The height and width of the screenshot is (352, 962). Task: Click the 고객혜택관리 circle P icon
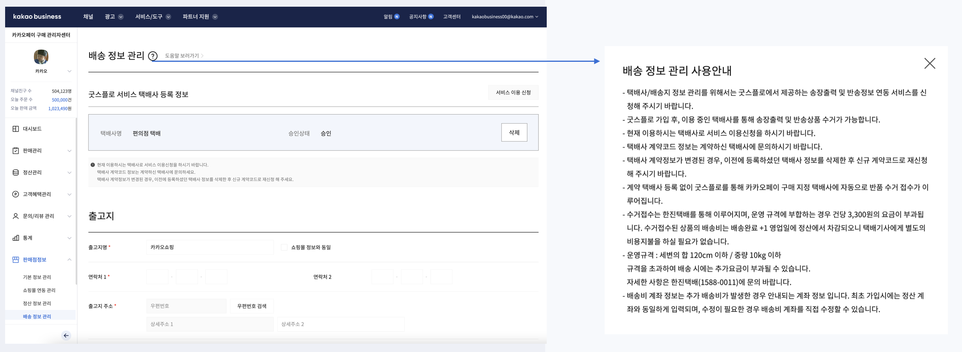click(16, 194)
